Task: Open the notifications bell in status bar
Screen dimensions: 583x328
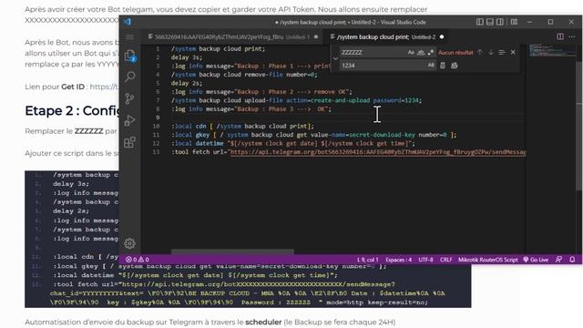Action: tap(572, 260)
